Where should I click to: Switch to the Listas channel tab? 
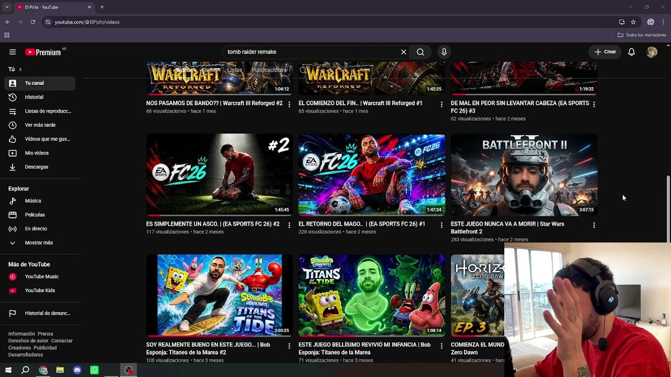(235, 70)
